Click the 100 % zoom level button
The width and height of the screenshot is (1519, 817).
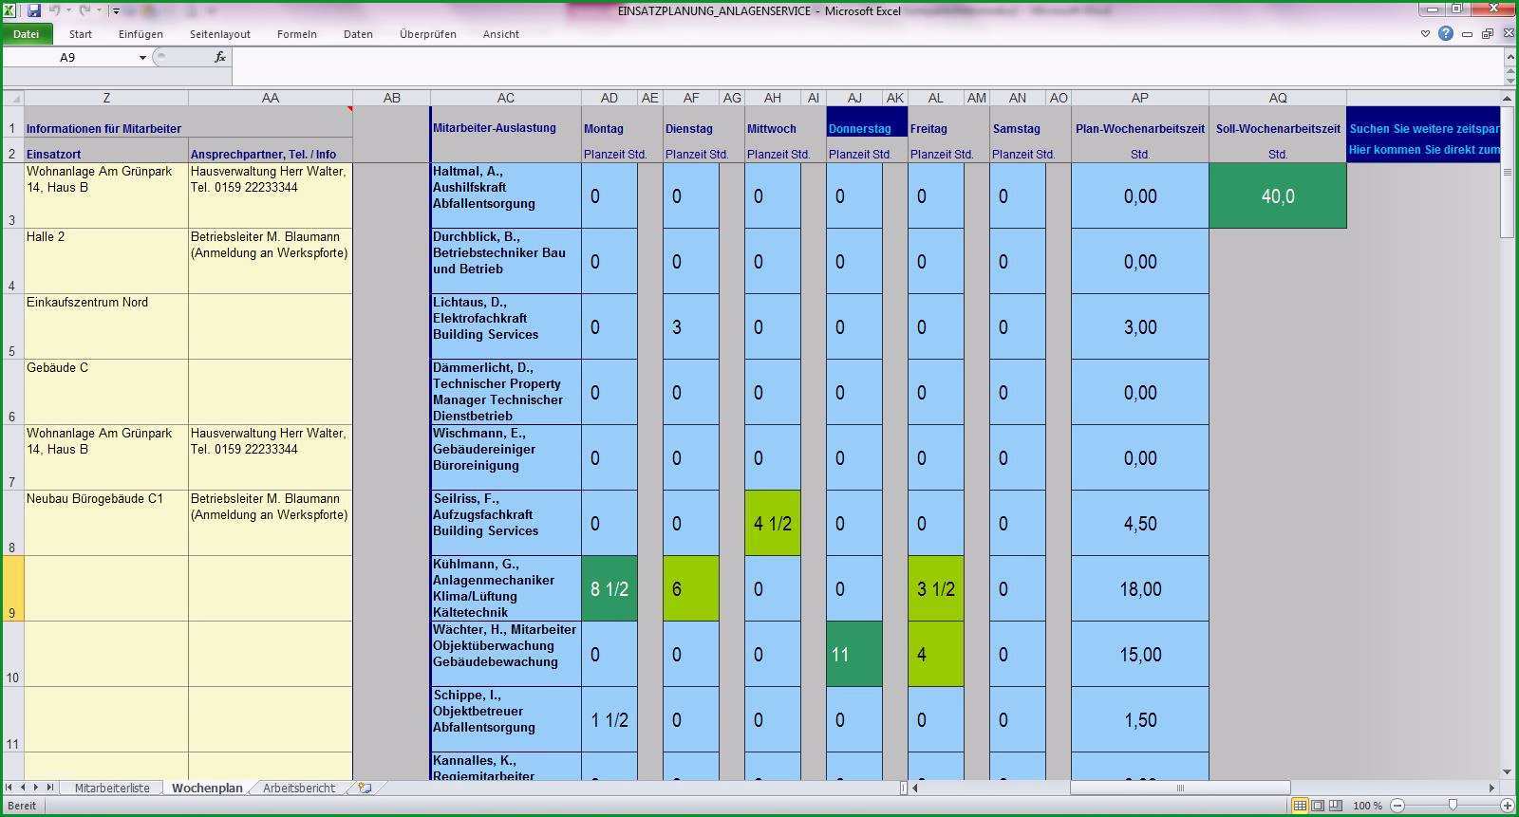(1367, 806)
